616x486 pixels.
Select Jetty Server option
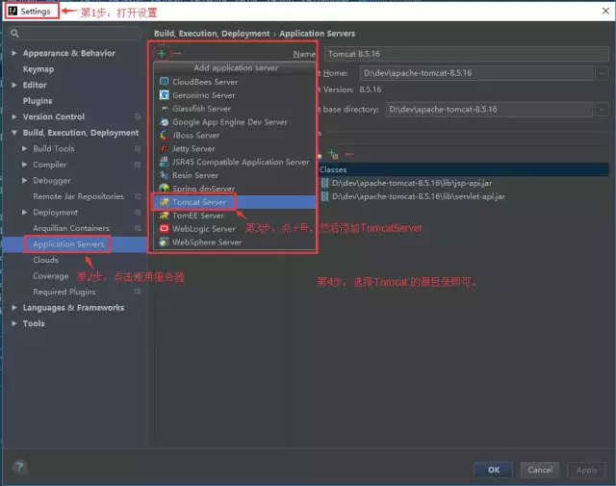point(235,148)
